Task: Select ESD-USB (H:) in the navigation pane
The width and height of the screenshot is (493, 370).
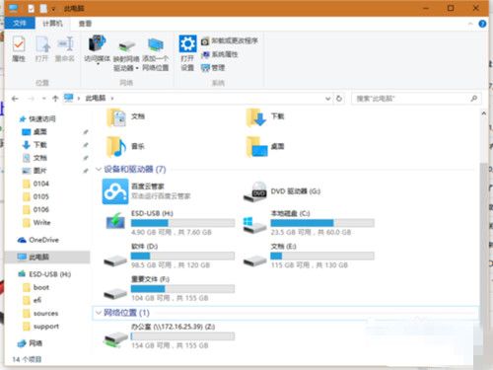Action: 44,274
